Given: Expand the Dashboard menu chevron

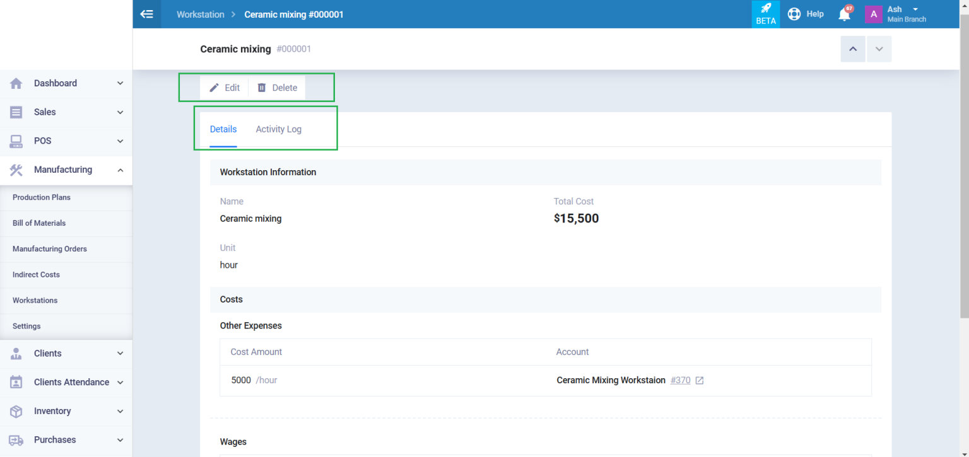Looking at the screenshot, I should [x=120, y=83].
